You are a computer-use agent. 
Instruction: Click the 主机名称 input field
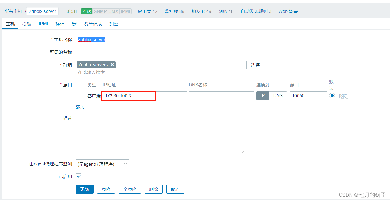160,40
